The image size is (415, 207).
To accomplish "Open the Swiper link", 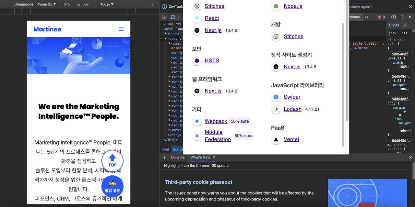I will point(292,97).
